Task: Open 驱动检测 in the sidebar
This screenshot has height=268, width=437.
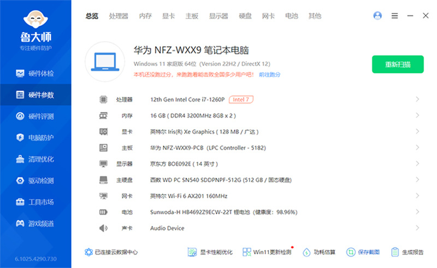Action: (x=36, y=180)
